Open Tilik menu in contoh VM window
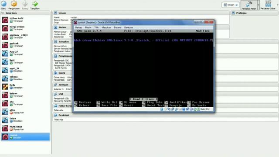This screenshot has height=157, width=279. click(96, 27)
